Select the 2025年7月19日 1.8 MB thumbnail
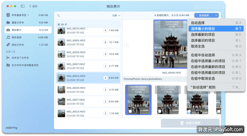Screen dimensions: 247x136 (138, 100)
